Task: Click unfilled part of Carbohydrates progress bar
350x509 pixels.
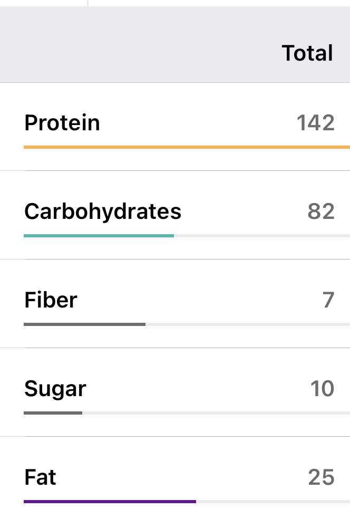Action: (x=261, y=235)
